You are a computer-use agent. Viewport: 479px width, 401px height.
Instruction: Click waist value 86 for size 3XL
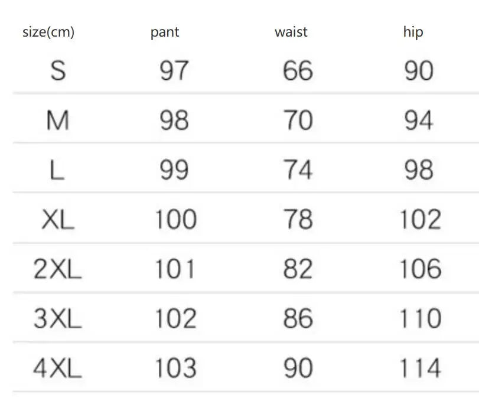click(298, 318)
